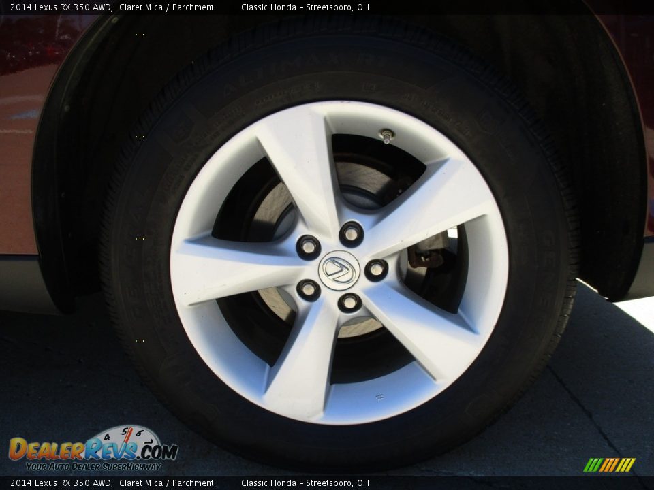Click "2014 Lexus RX 350 AWD" in bottom caption

coord(61,483)
